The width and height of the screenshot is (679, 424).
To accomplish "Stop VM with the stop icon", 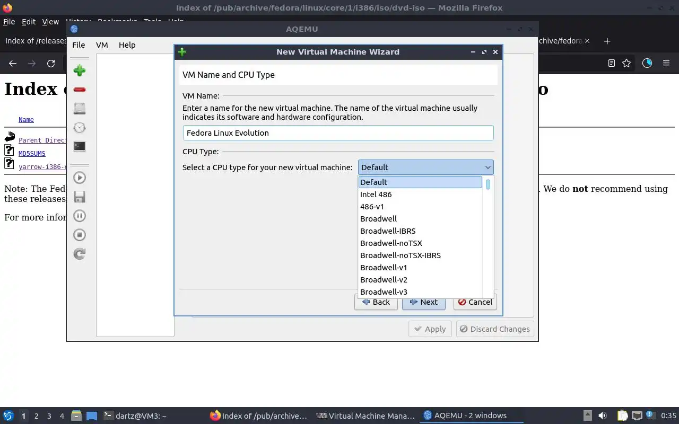I will click(80, 235).
